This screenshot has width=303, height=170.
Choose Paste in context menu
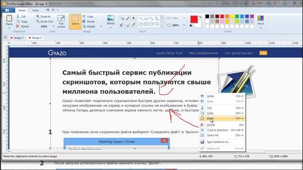point(222,119)
